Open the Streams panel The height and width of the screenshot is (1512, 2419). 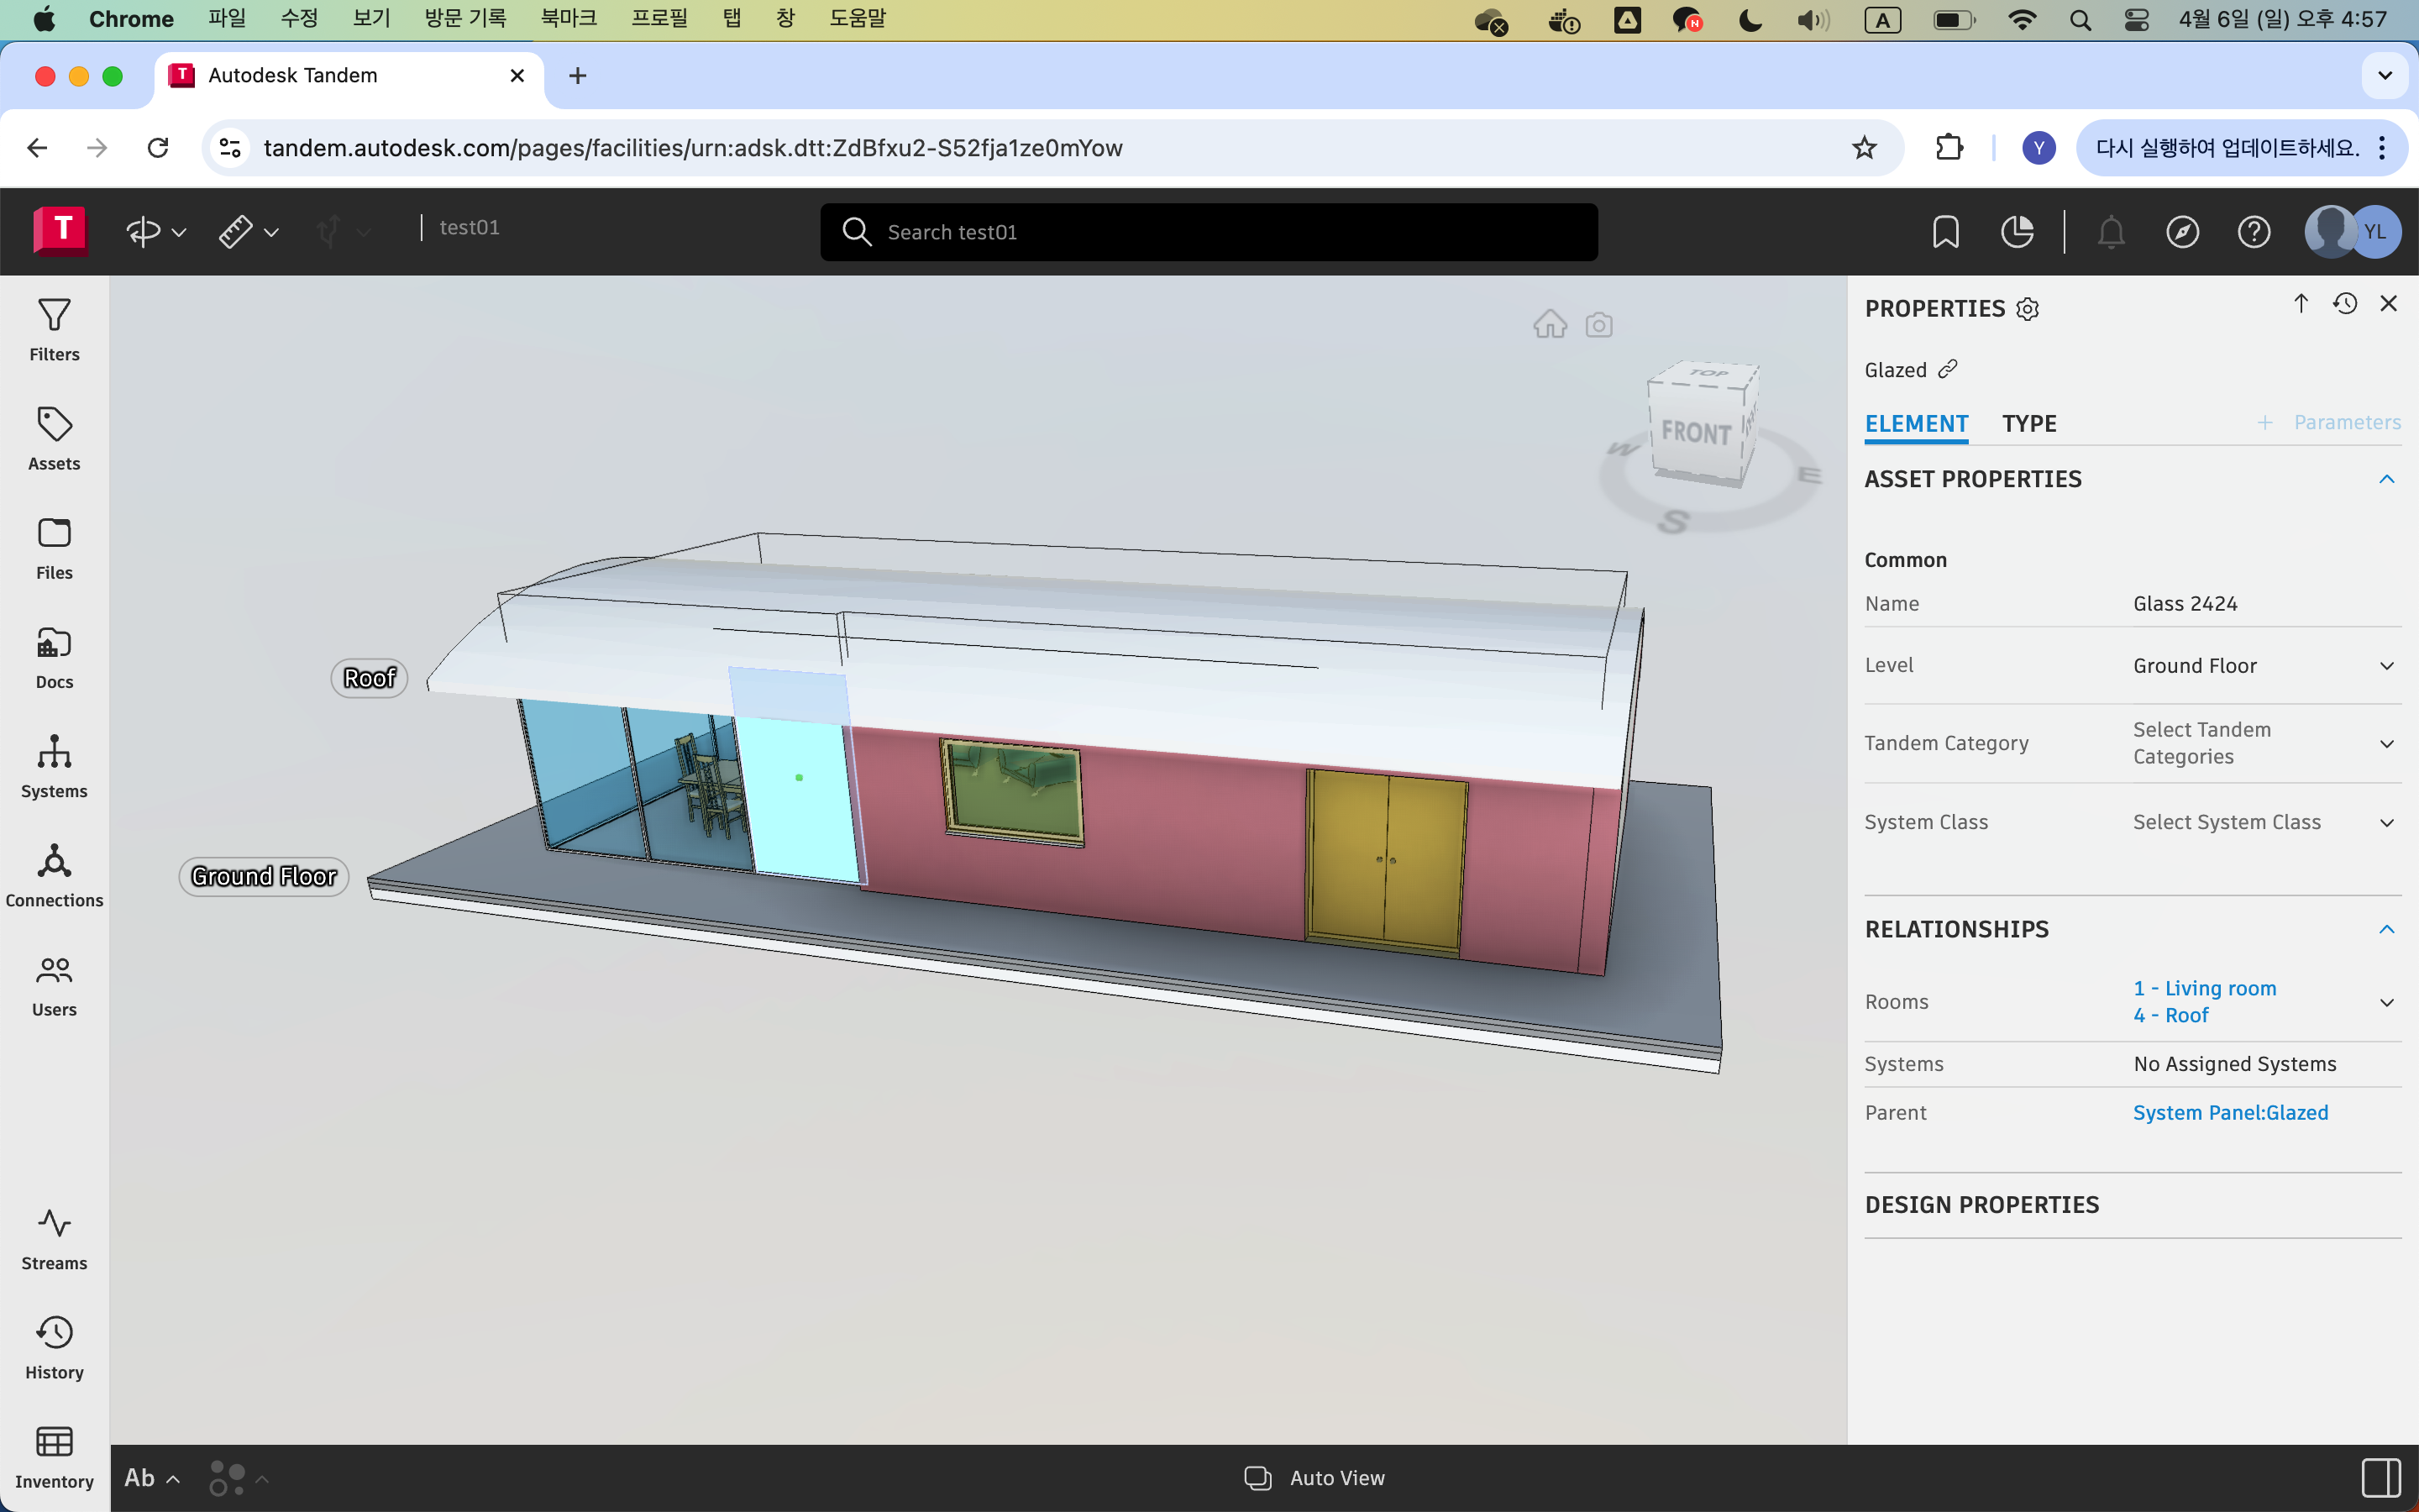54,1238
